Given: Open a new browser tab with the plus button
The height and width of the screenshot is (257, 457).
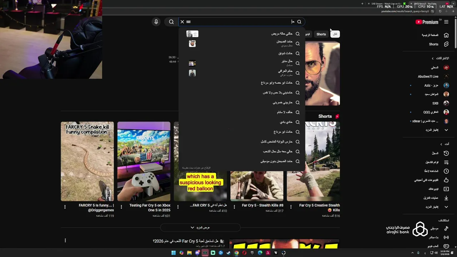Looking at the screenshot, I should tap(362, 4).
